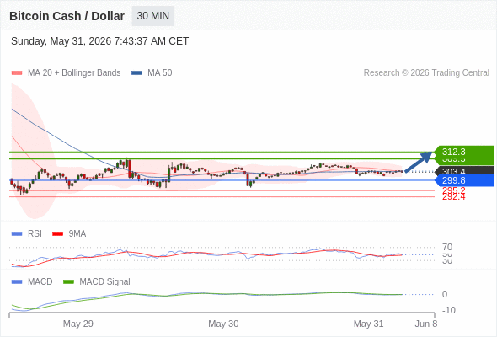
Task: Click the Research Trading Central copyright text
Action: (x=426, y=73)
